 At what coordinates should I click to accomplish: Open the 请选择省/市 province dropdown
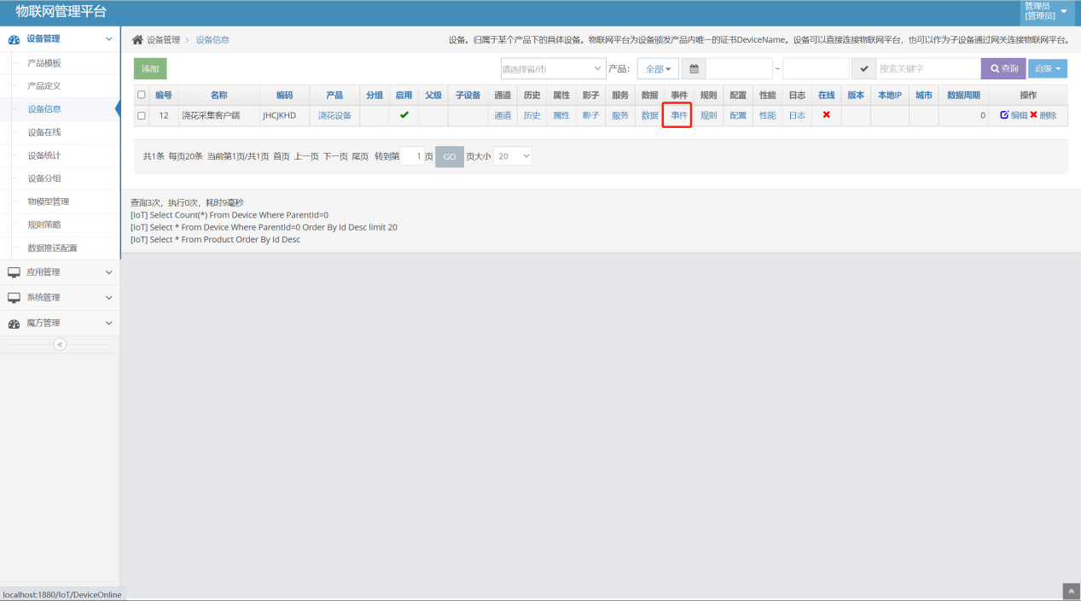click(x=553, y=68)
